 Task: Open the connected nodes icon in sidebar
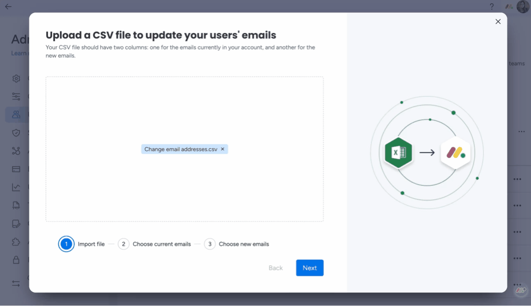tap(16, 151)
